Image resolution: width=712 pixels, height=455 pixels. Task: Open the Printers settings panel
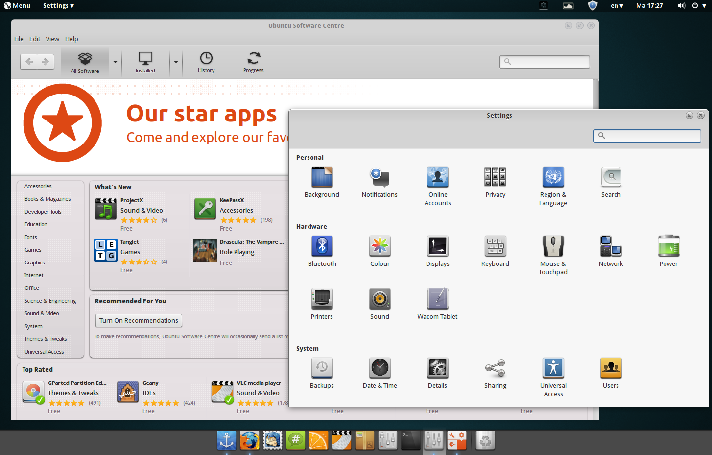click(322, 304)
